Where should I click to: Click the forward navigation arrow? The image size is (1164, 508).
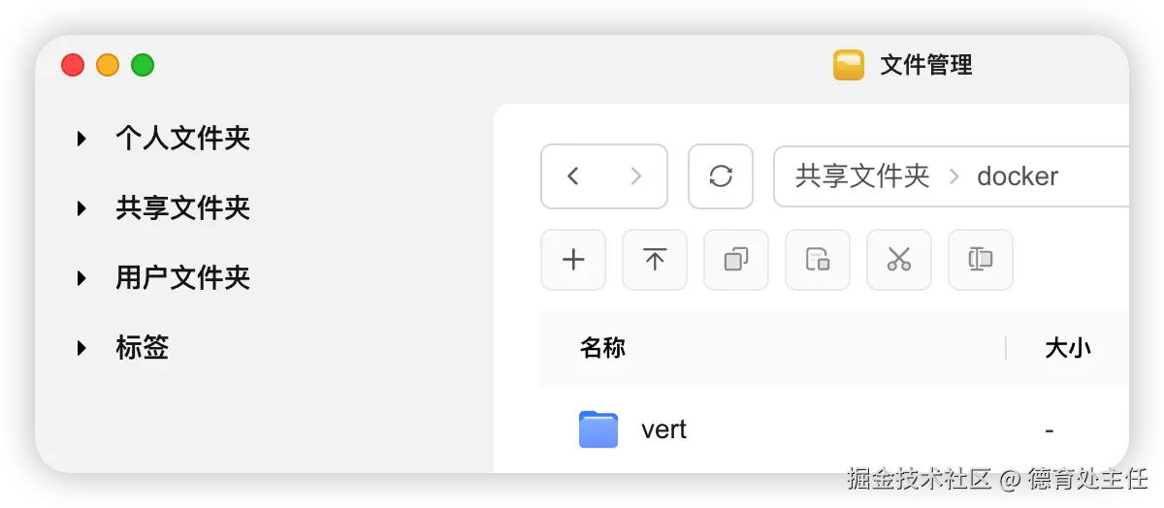click(636, 176)
